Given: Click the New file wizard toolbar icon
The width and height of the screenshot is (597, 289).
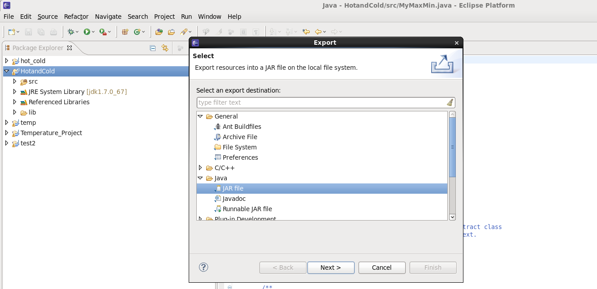Looking at the screenshot, I should [x=11, y=32].
